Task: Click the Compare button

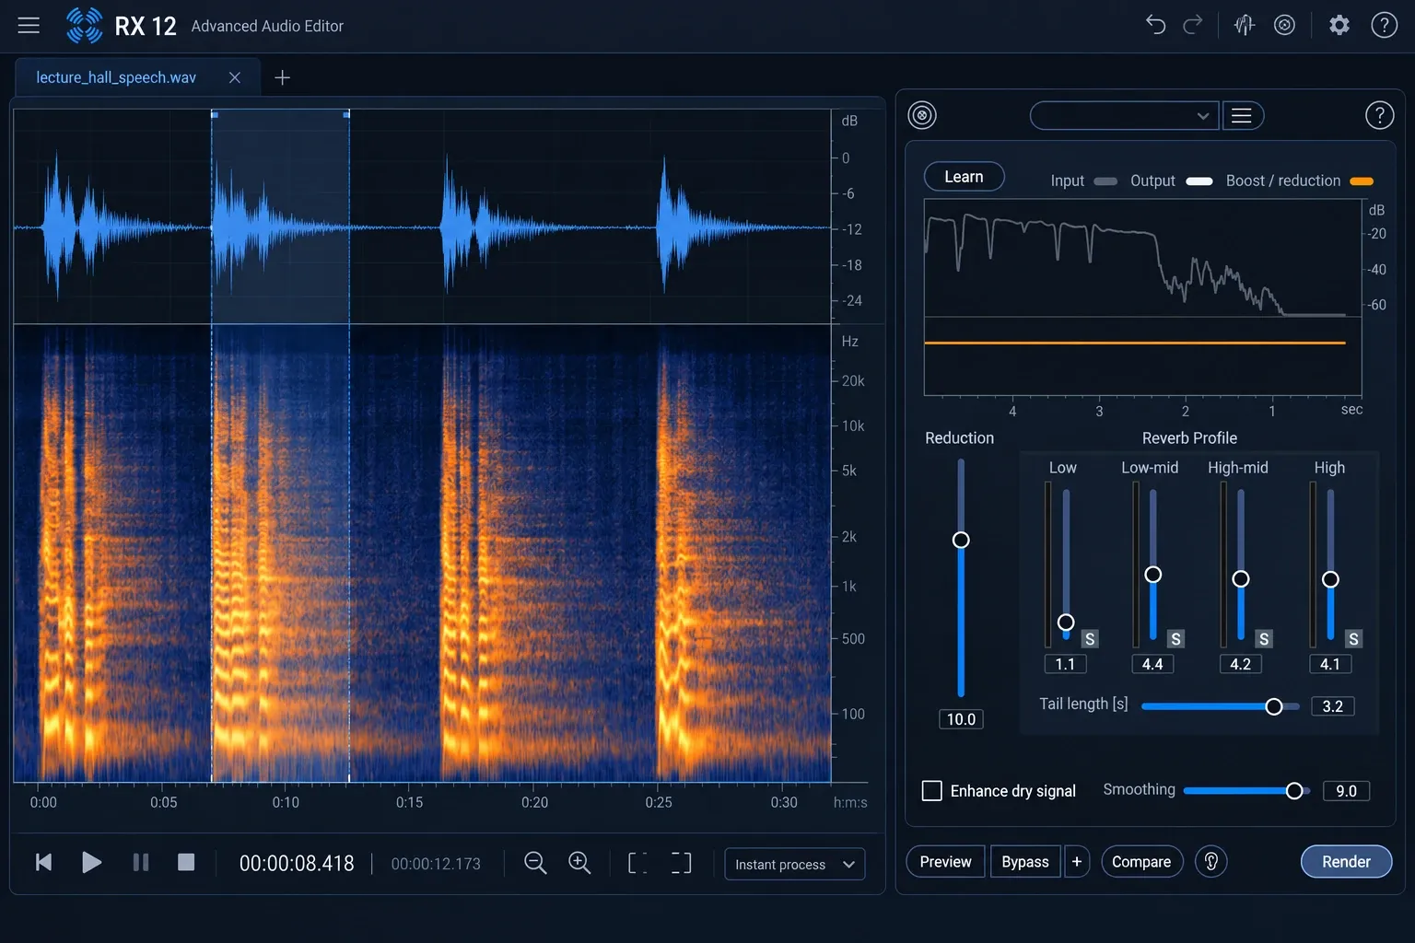Action: coord(1141,862)
